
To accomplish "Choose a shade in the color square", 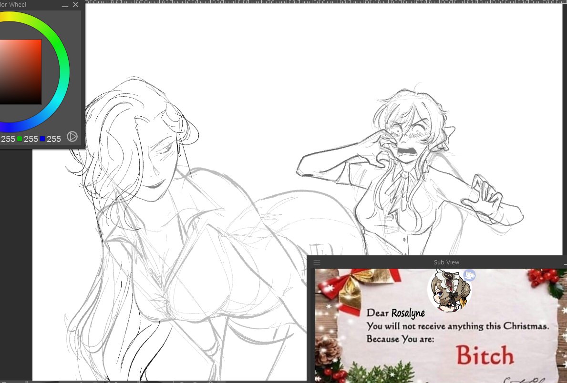I will 21,71.
